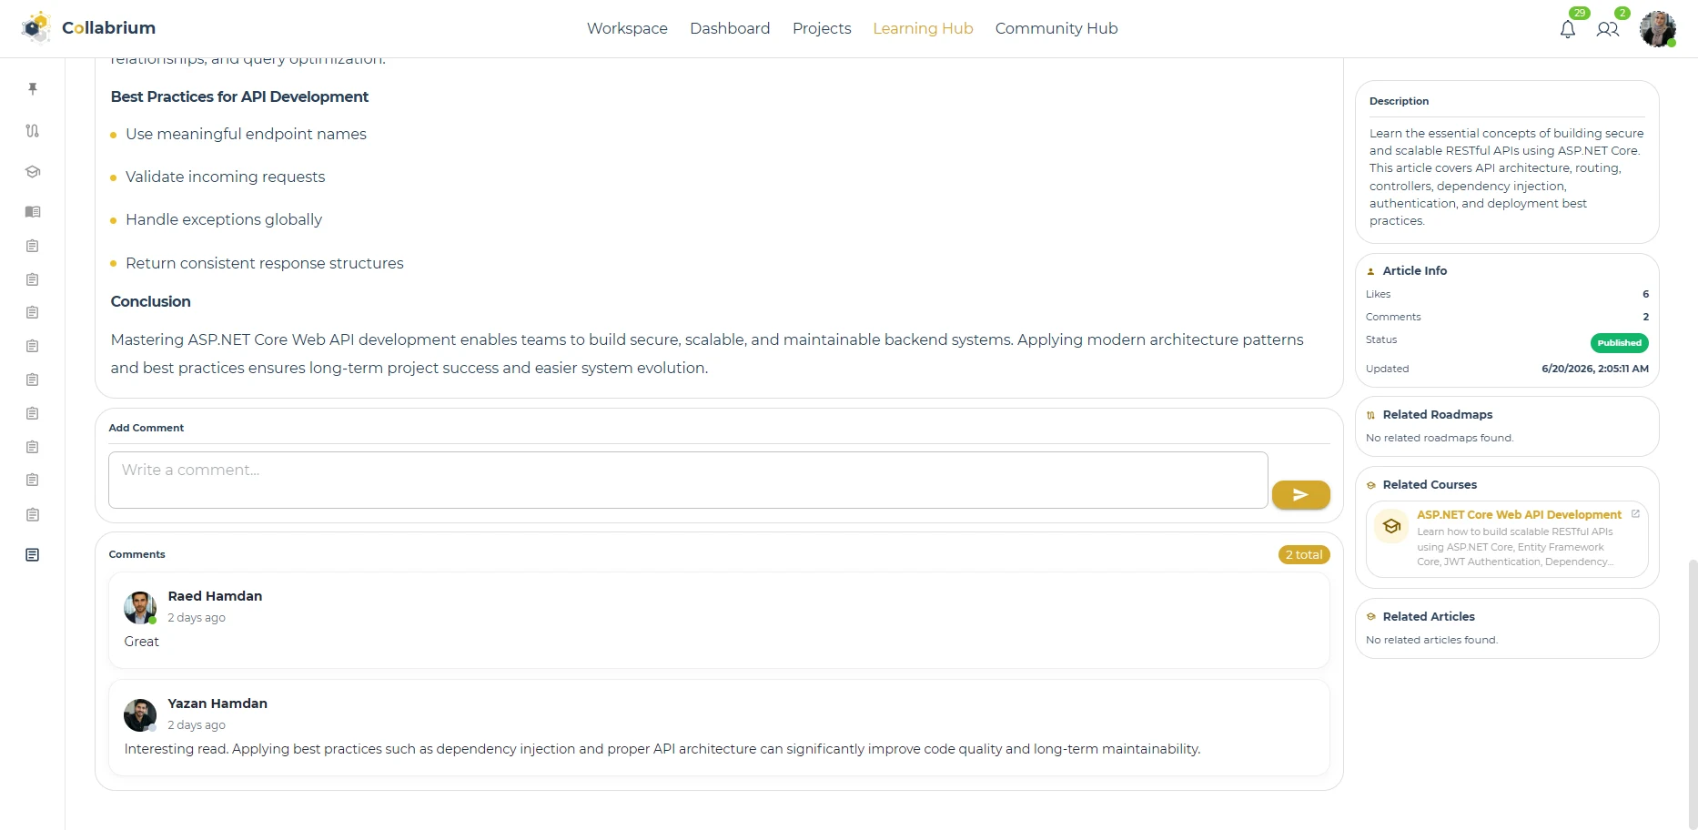Click 'Handle exceptions globally' bullet
The image size is (1698, 830).
pyautogui.click(x=224, y=219)
